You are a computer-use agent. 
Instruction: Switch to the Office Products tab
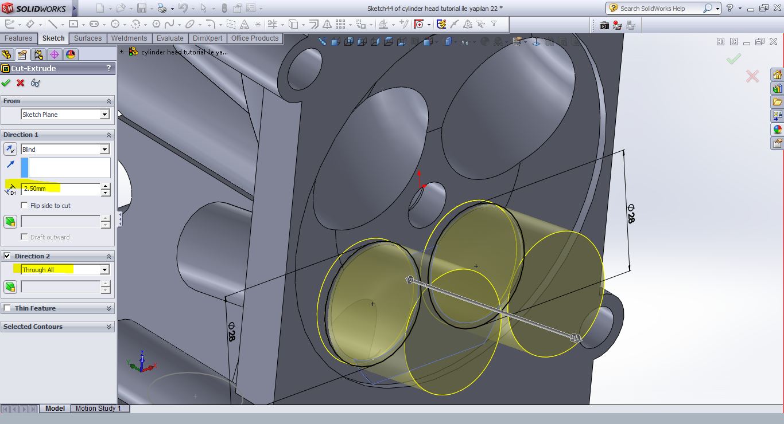255,38
